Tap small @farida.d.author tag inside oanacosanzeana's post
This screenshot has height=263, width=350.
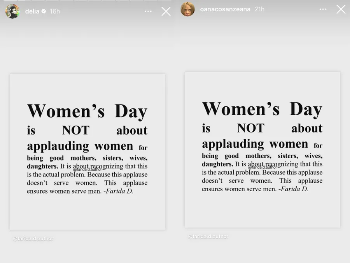[x=262, y=167]
